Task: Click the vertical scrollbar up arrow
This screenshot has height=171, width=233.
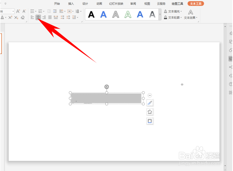Action: point(225,26)
